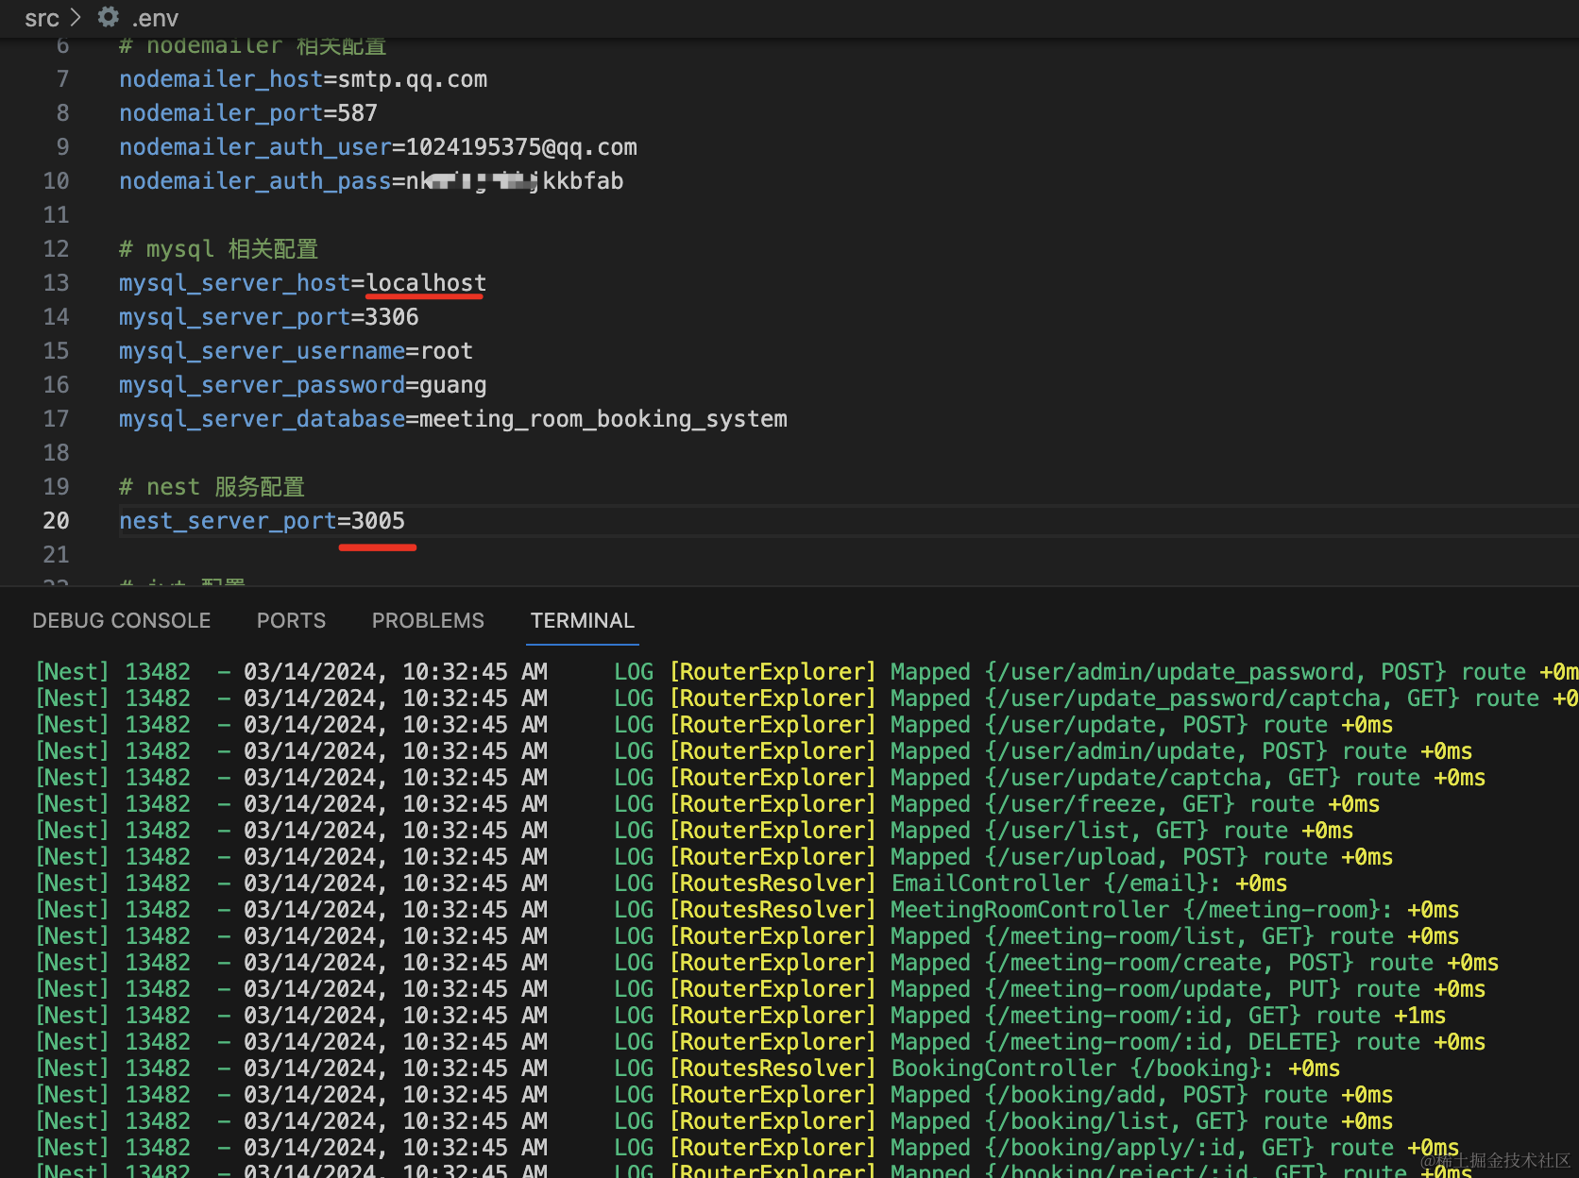This screenshot has height=1178, width=1579.
Task: Open the PORTS panel tab
Action: click(291, 620)
